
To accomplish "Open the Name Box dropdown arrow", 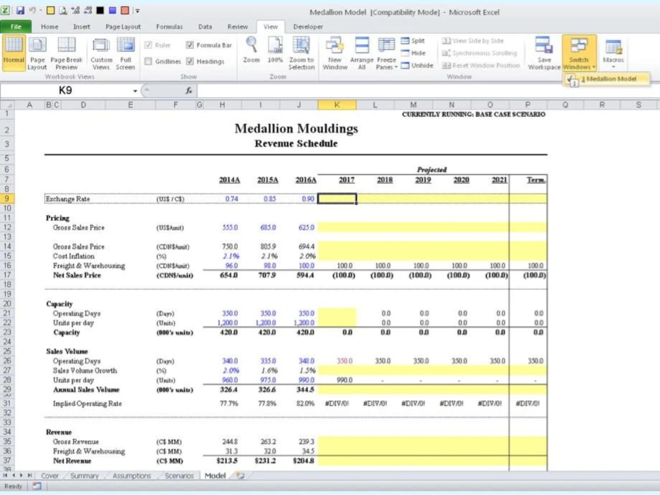I will 135,90.
